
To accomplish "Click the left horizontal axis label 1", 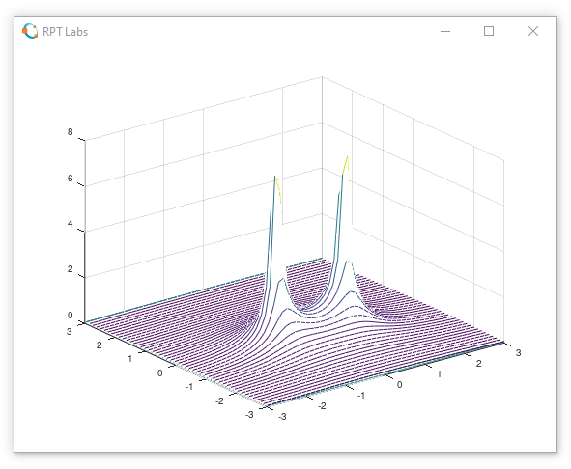I will (130, 359).
